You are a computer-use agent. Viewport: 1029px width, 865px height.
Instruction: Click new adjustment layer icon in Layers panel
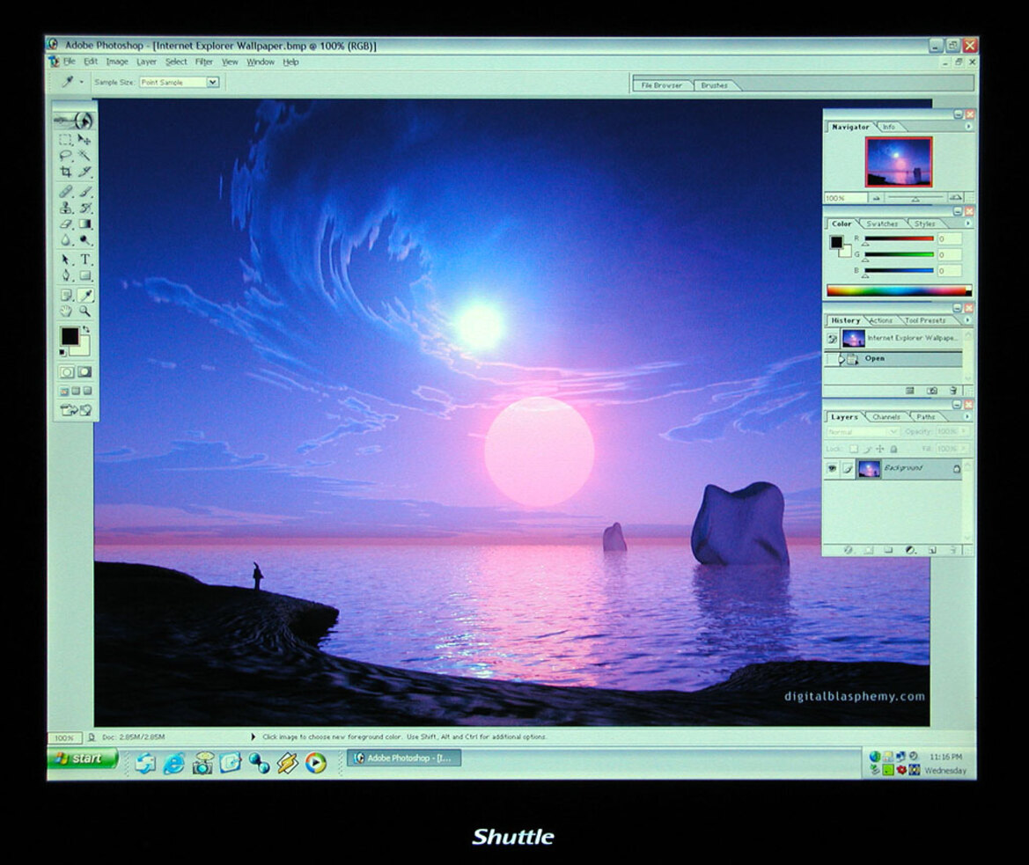910,550
